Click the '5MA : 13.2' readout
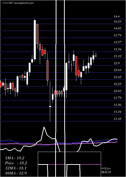The image size is (126, 177). point(15,158)
